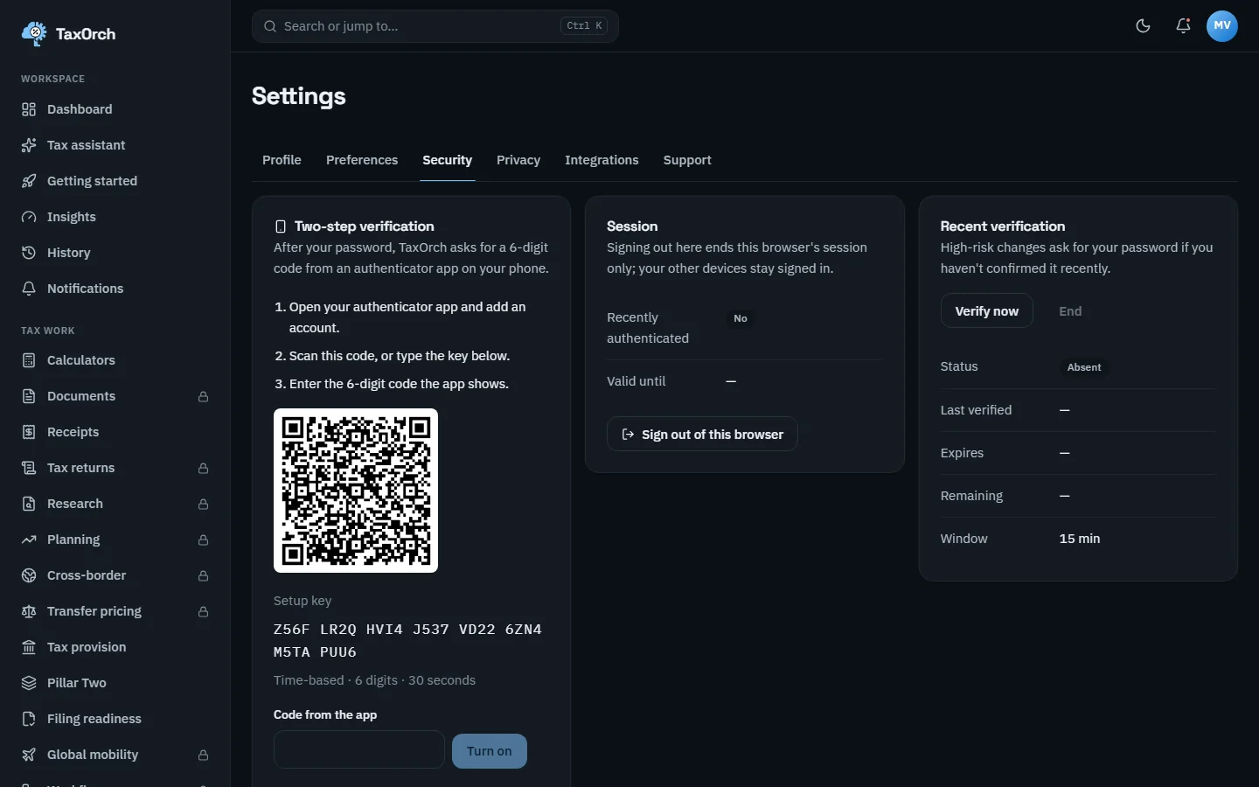The image size is (1259, 787).
Task: Click the Dashboard grid icon
Action: click(29, 109)
